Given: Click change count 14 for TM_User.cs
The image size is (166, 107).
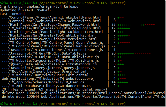Looking at the screenshot, I should (x=114, y=82).
